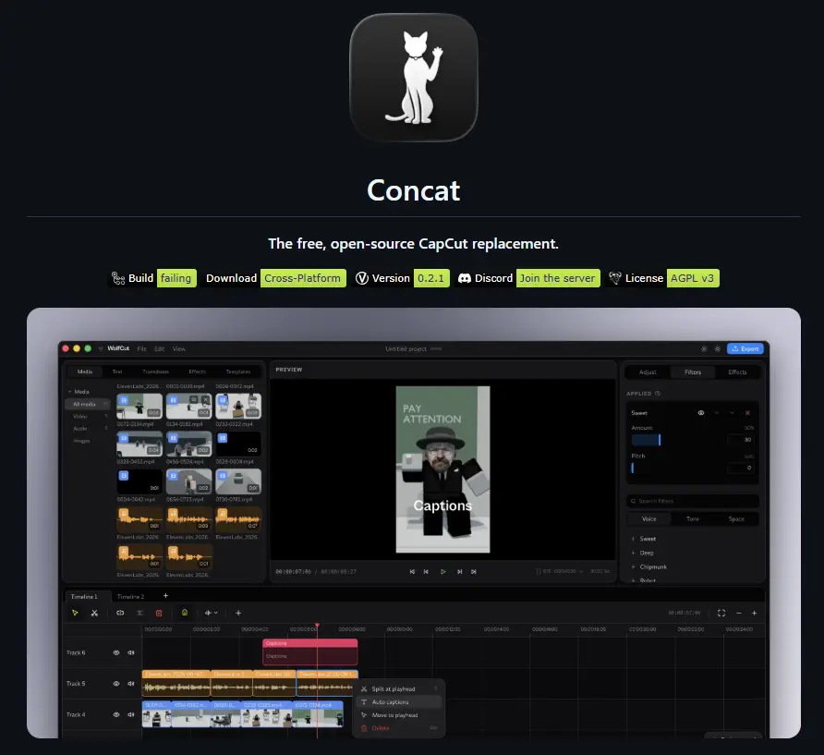Mute Track 5 audio

coord(131,684)
